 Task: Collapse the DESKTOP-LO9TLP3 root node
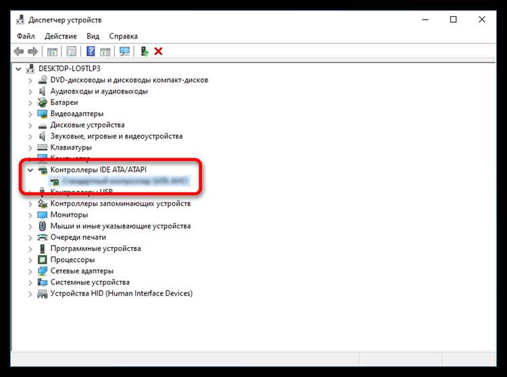click(x=18, y=69)
